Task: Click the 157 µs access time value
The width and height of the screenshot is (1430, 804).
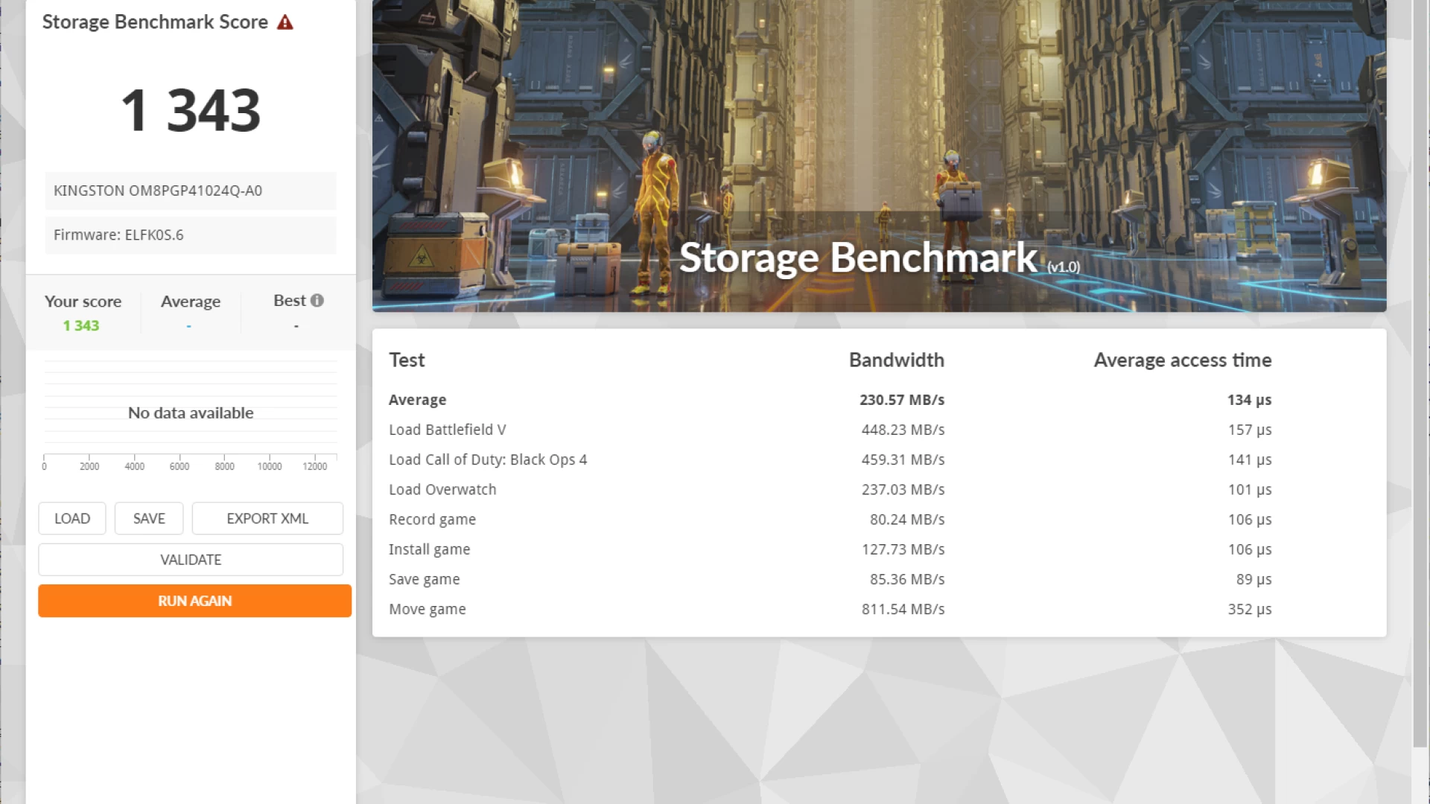Action: pyautogui.click(x=1250, y=430)
